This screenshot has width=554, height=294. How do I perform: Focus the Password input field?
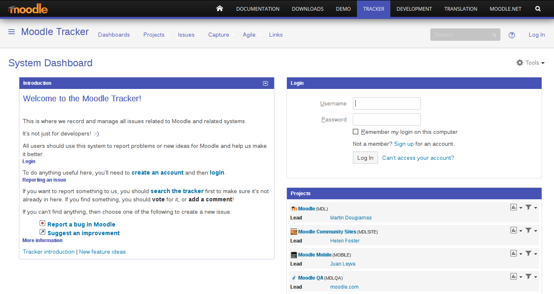[387, 119]
